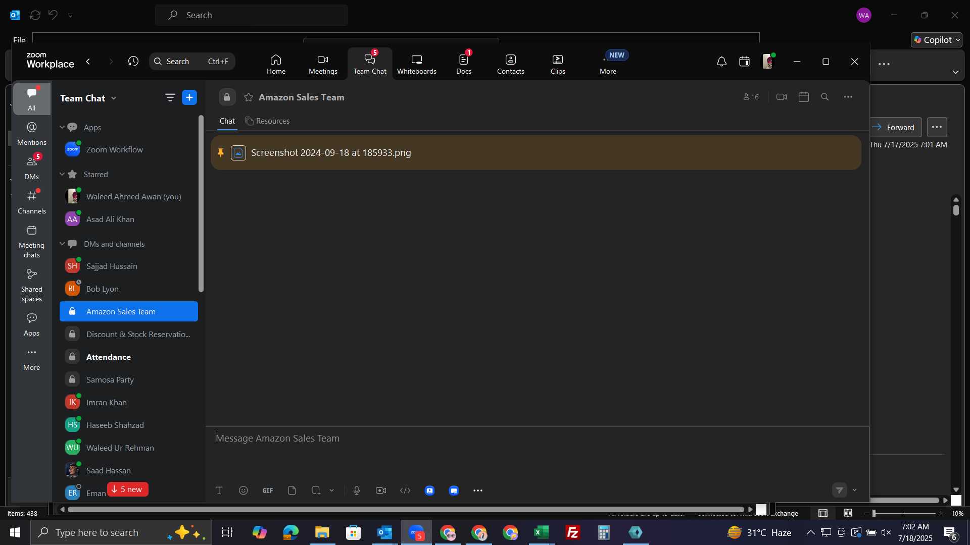Attach a file to the message
970x545 pixels.
tap(292, 490)
